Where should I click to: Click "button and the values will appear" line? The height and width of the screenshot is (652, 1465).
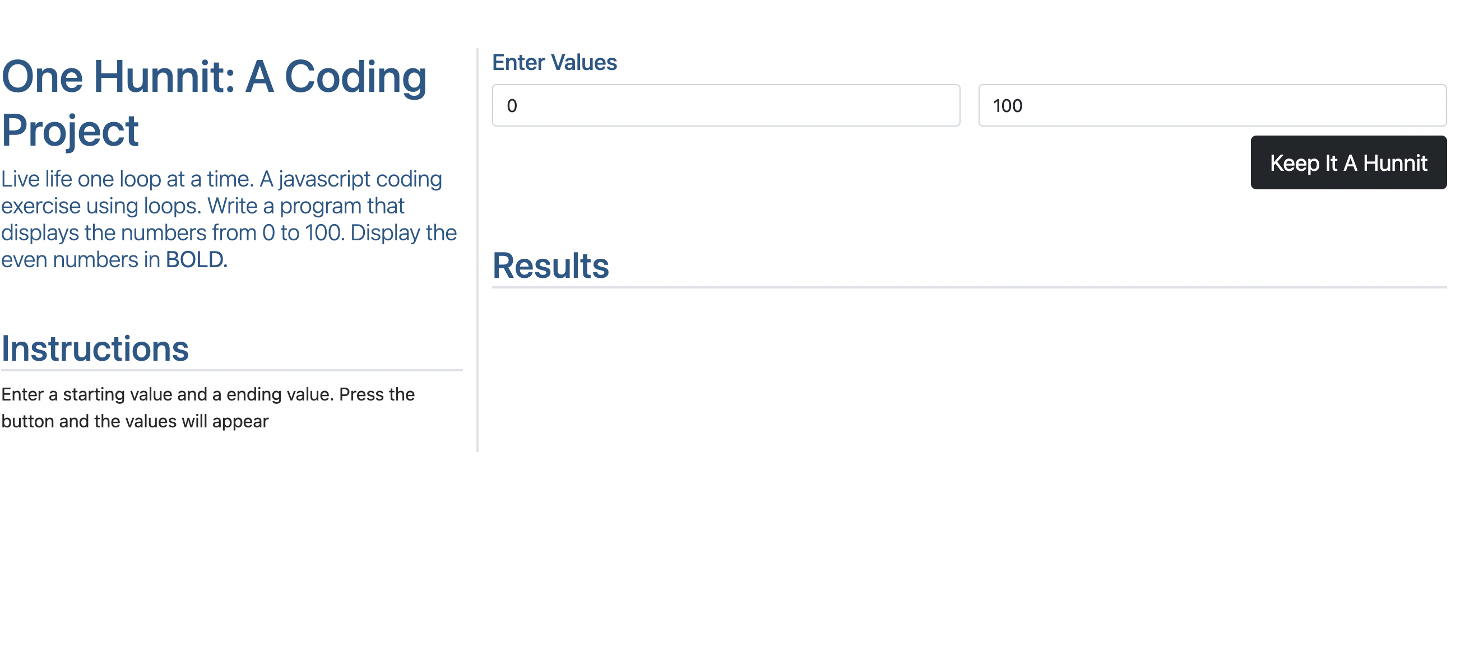(x=135, y=421)
